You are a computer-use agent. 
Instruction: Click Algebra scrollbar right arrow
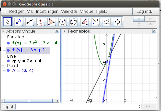click(57, 101)
